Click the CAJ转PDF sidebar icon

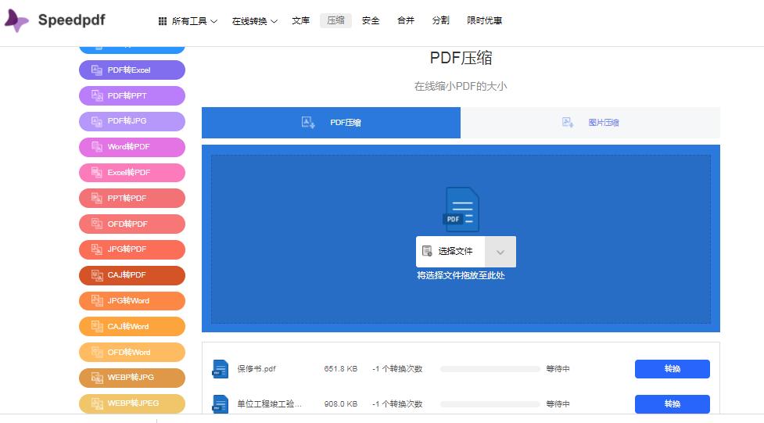click(97, 275)
